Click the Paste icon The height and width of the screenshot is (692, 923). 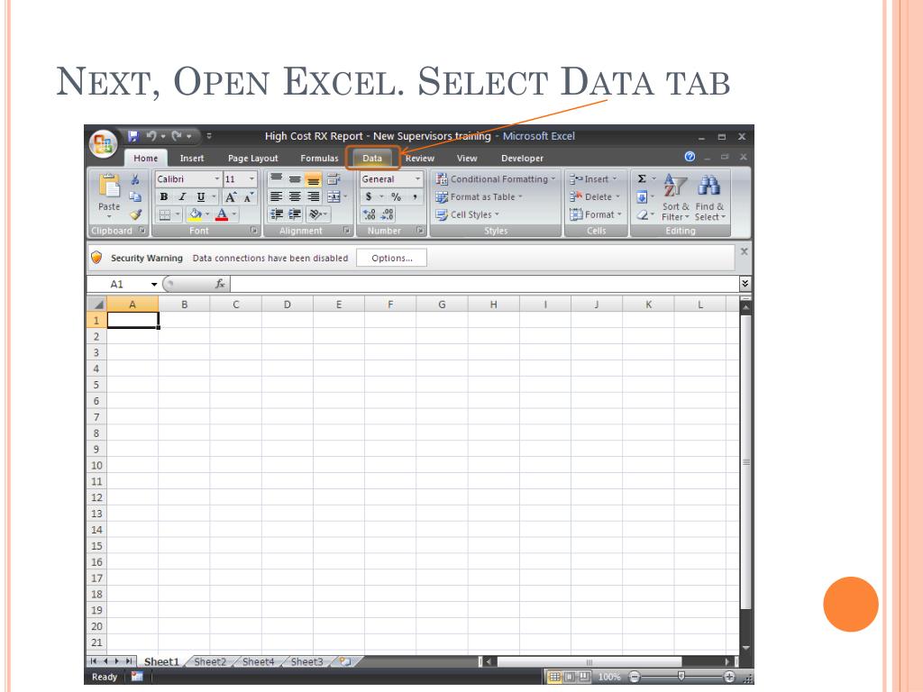109,186
